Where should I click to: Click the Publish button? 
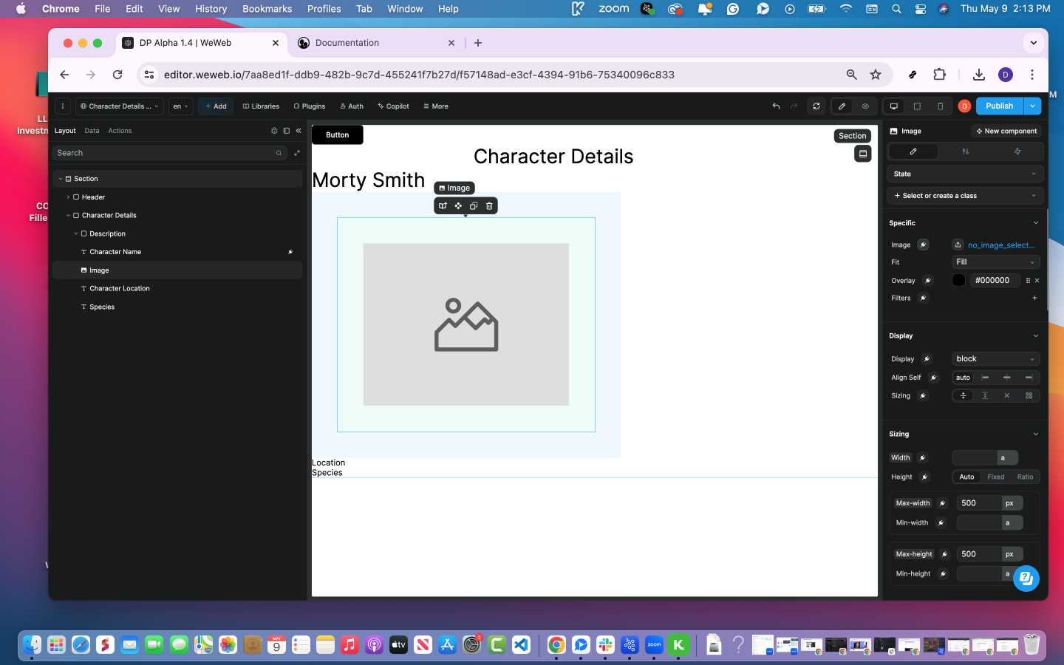(999, 106)
